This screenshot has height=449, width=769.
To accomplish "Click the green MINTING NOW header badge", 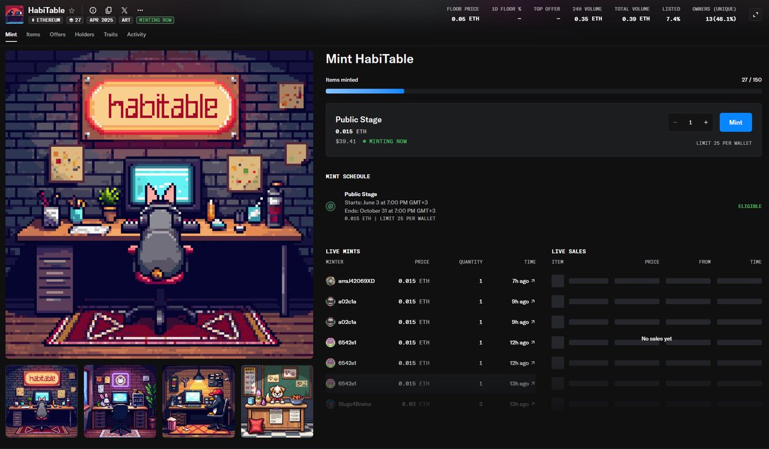I will tap(155, 20).
